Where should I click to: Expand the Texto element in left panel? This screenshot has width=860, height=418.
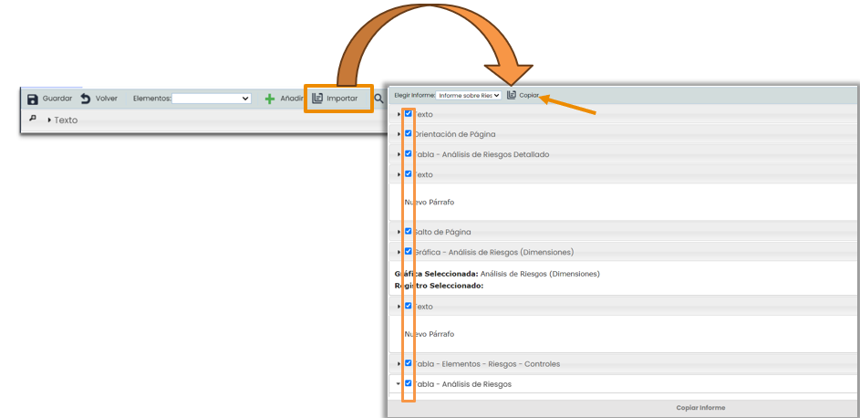click(x=49, y=120)
